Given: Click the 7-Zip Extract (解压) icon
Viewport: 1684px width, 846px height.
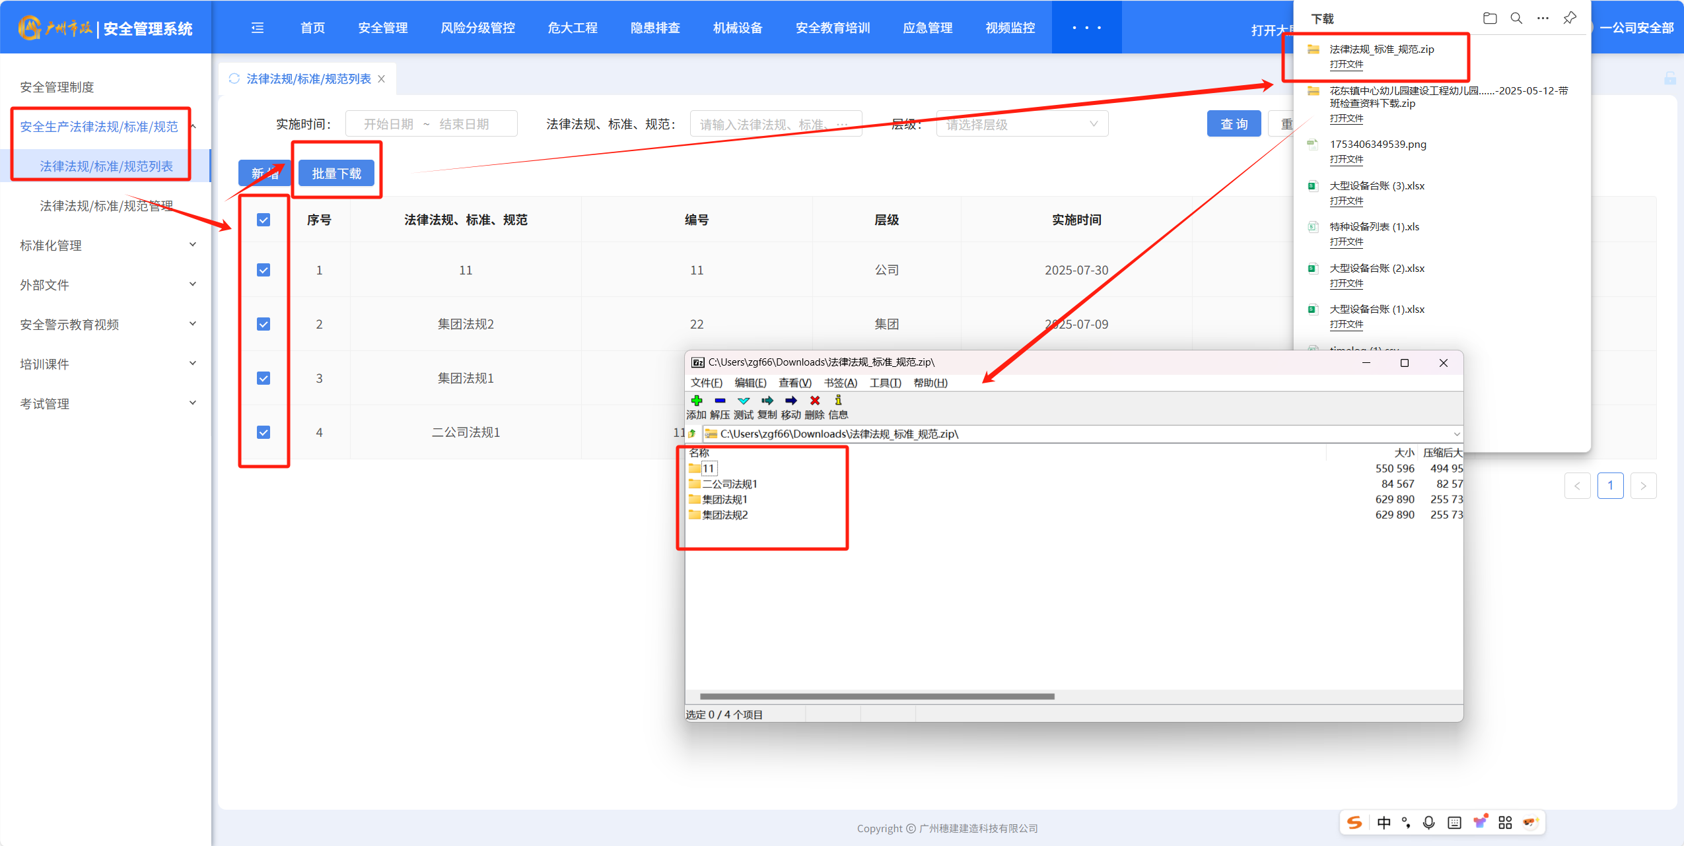Looking at the screenshot, I should pos(720,401).
